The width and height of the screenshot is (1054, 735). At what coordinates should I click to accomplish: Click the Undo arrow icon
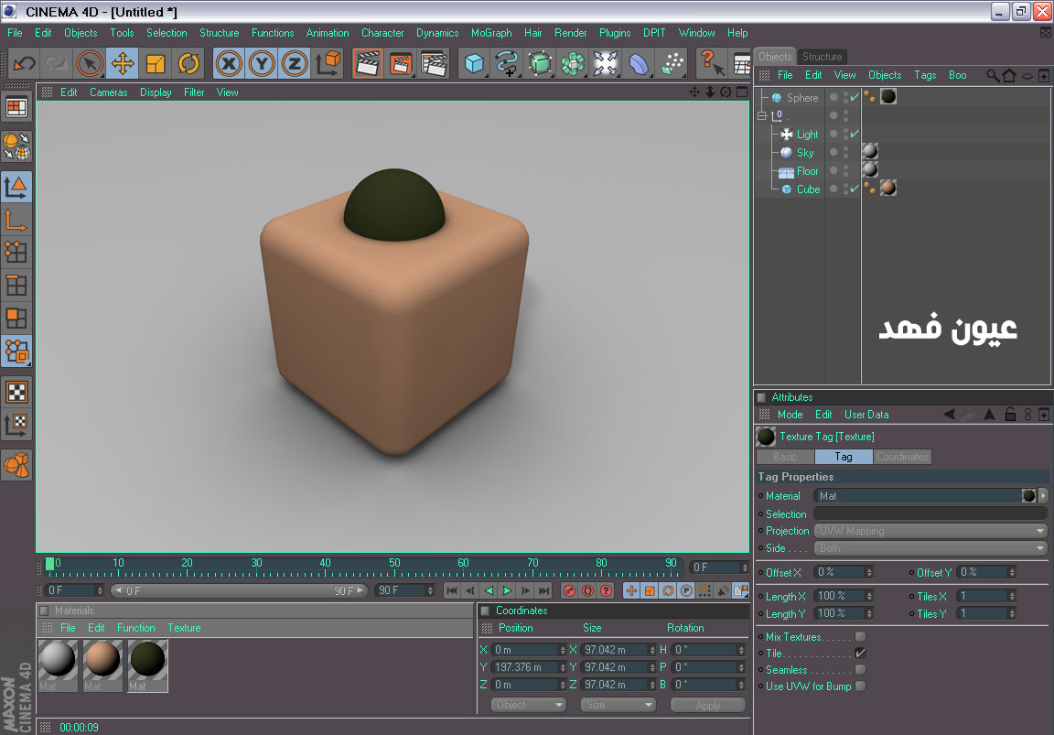25,64
